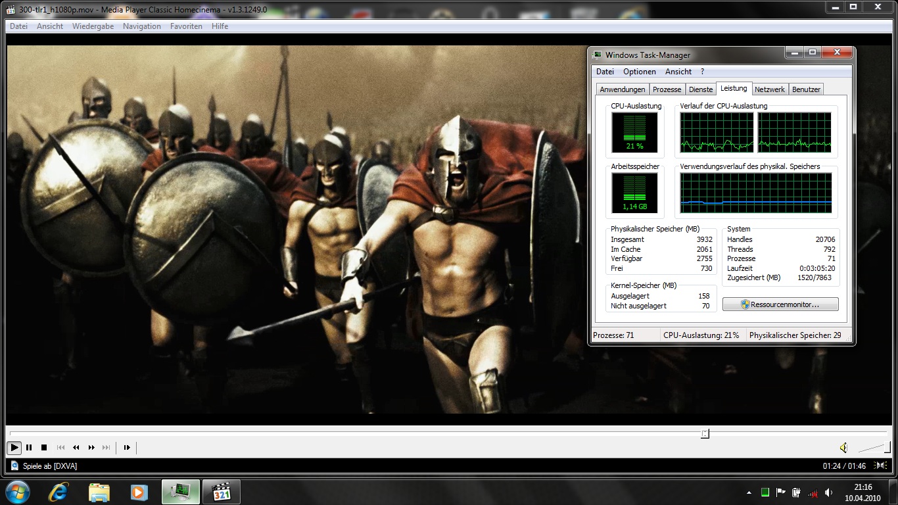Click the second CPU history graph
This screenshot has width=898, height=505.
(795, 132)
